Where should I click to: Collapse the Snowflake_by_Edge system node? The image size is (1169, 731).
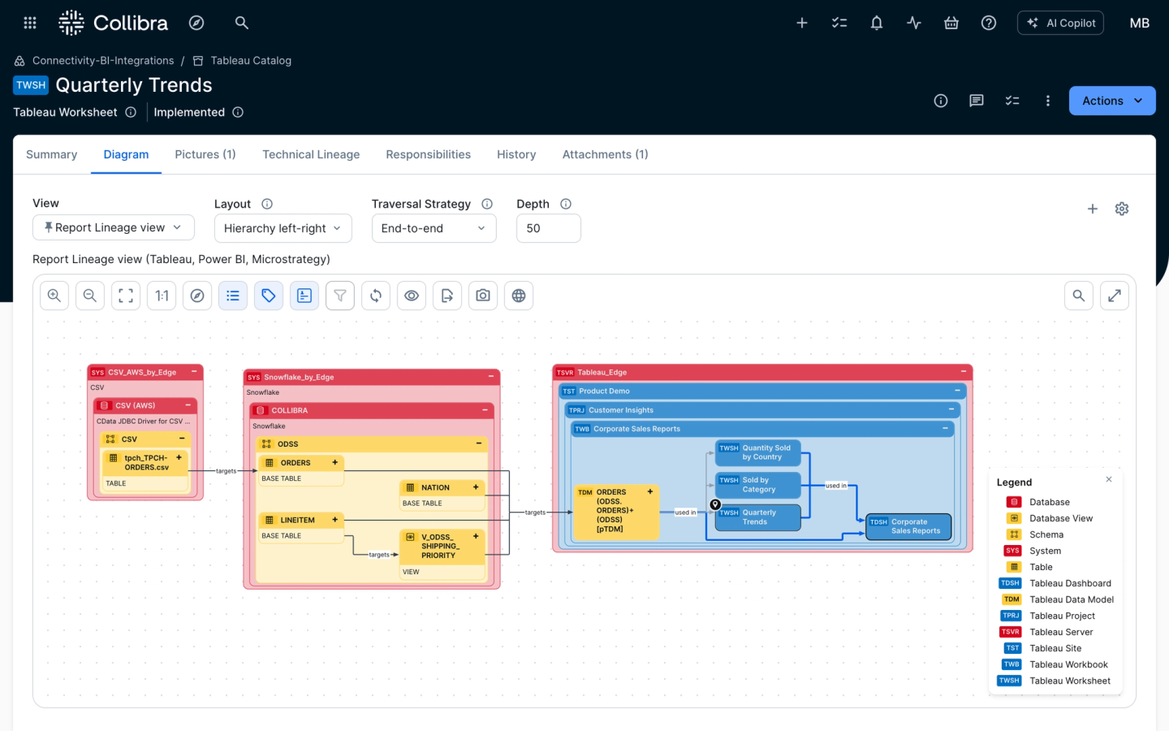[491, 377]
